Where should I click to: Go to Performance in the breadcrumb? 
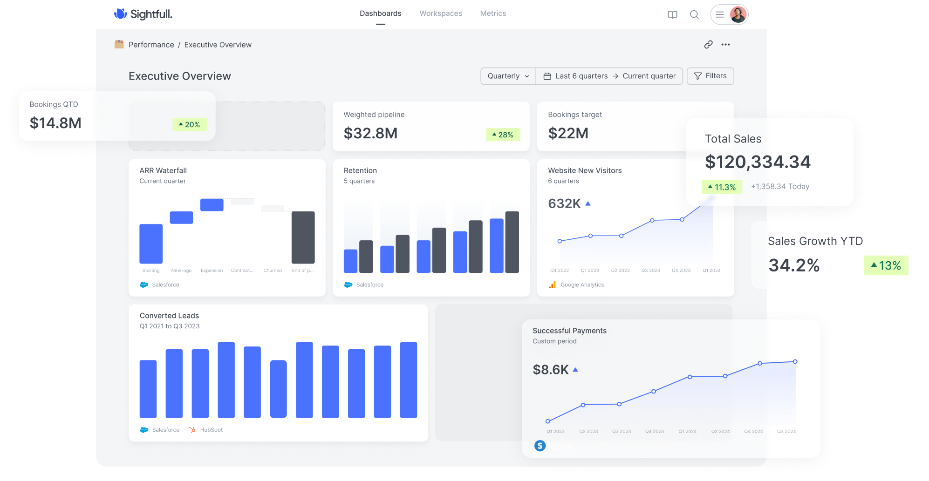coord(151,45)
